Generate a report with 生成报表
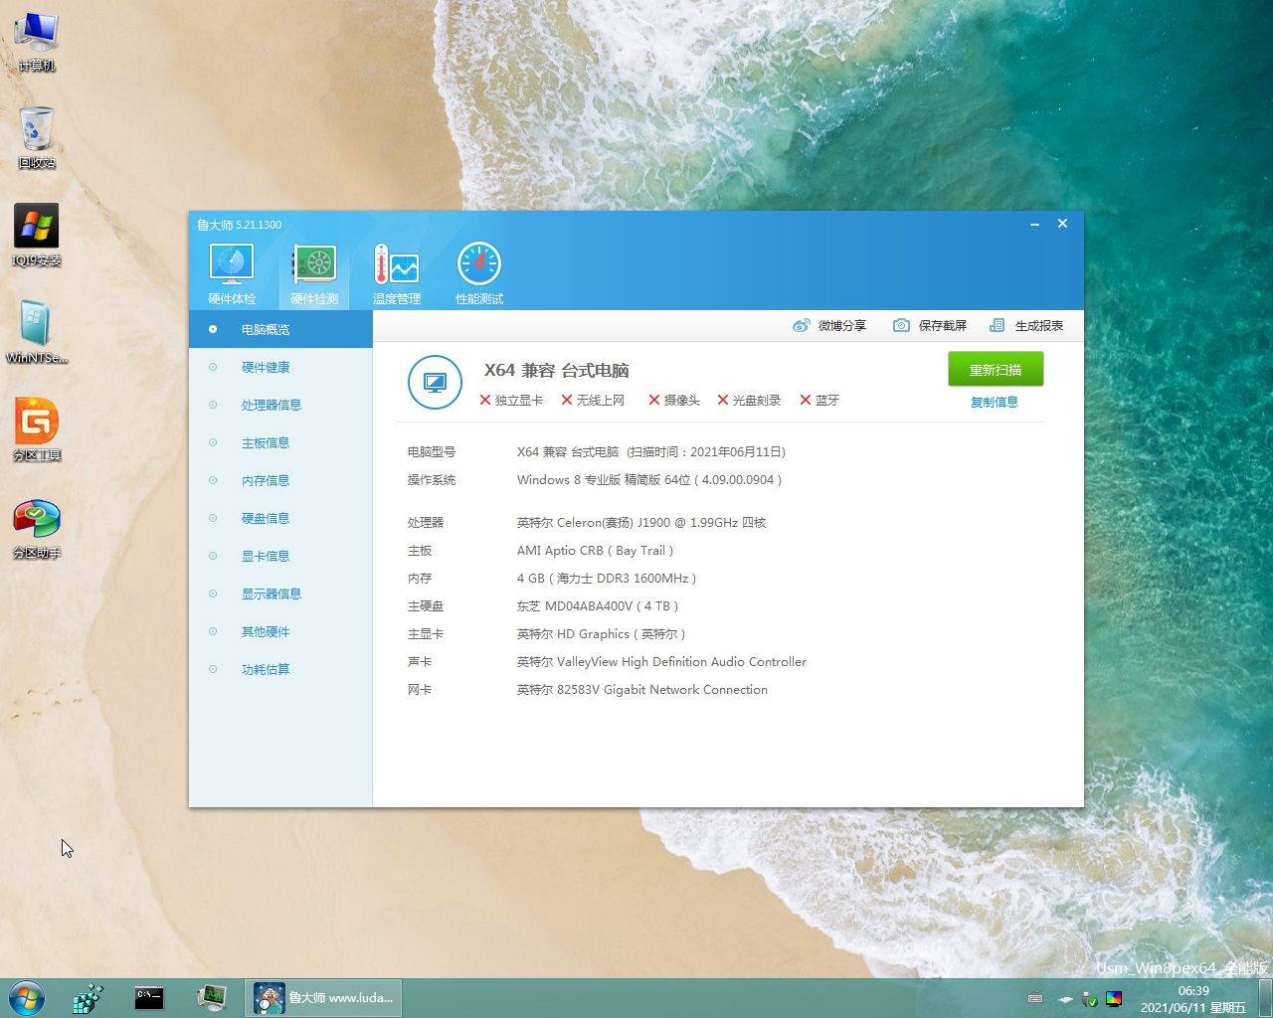The height and width of the screenshot is (1018, 1273). point(1026,325)
